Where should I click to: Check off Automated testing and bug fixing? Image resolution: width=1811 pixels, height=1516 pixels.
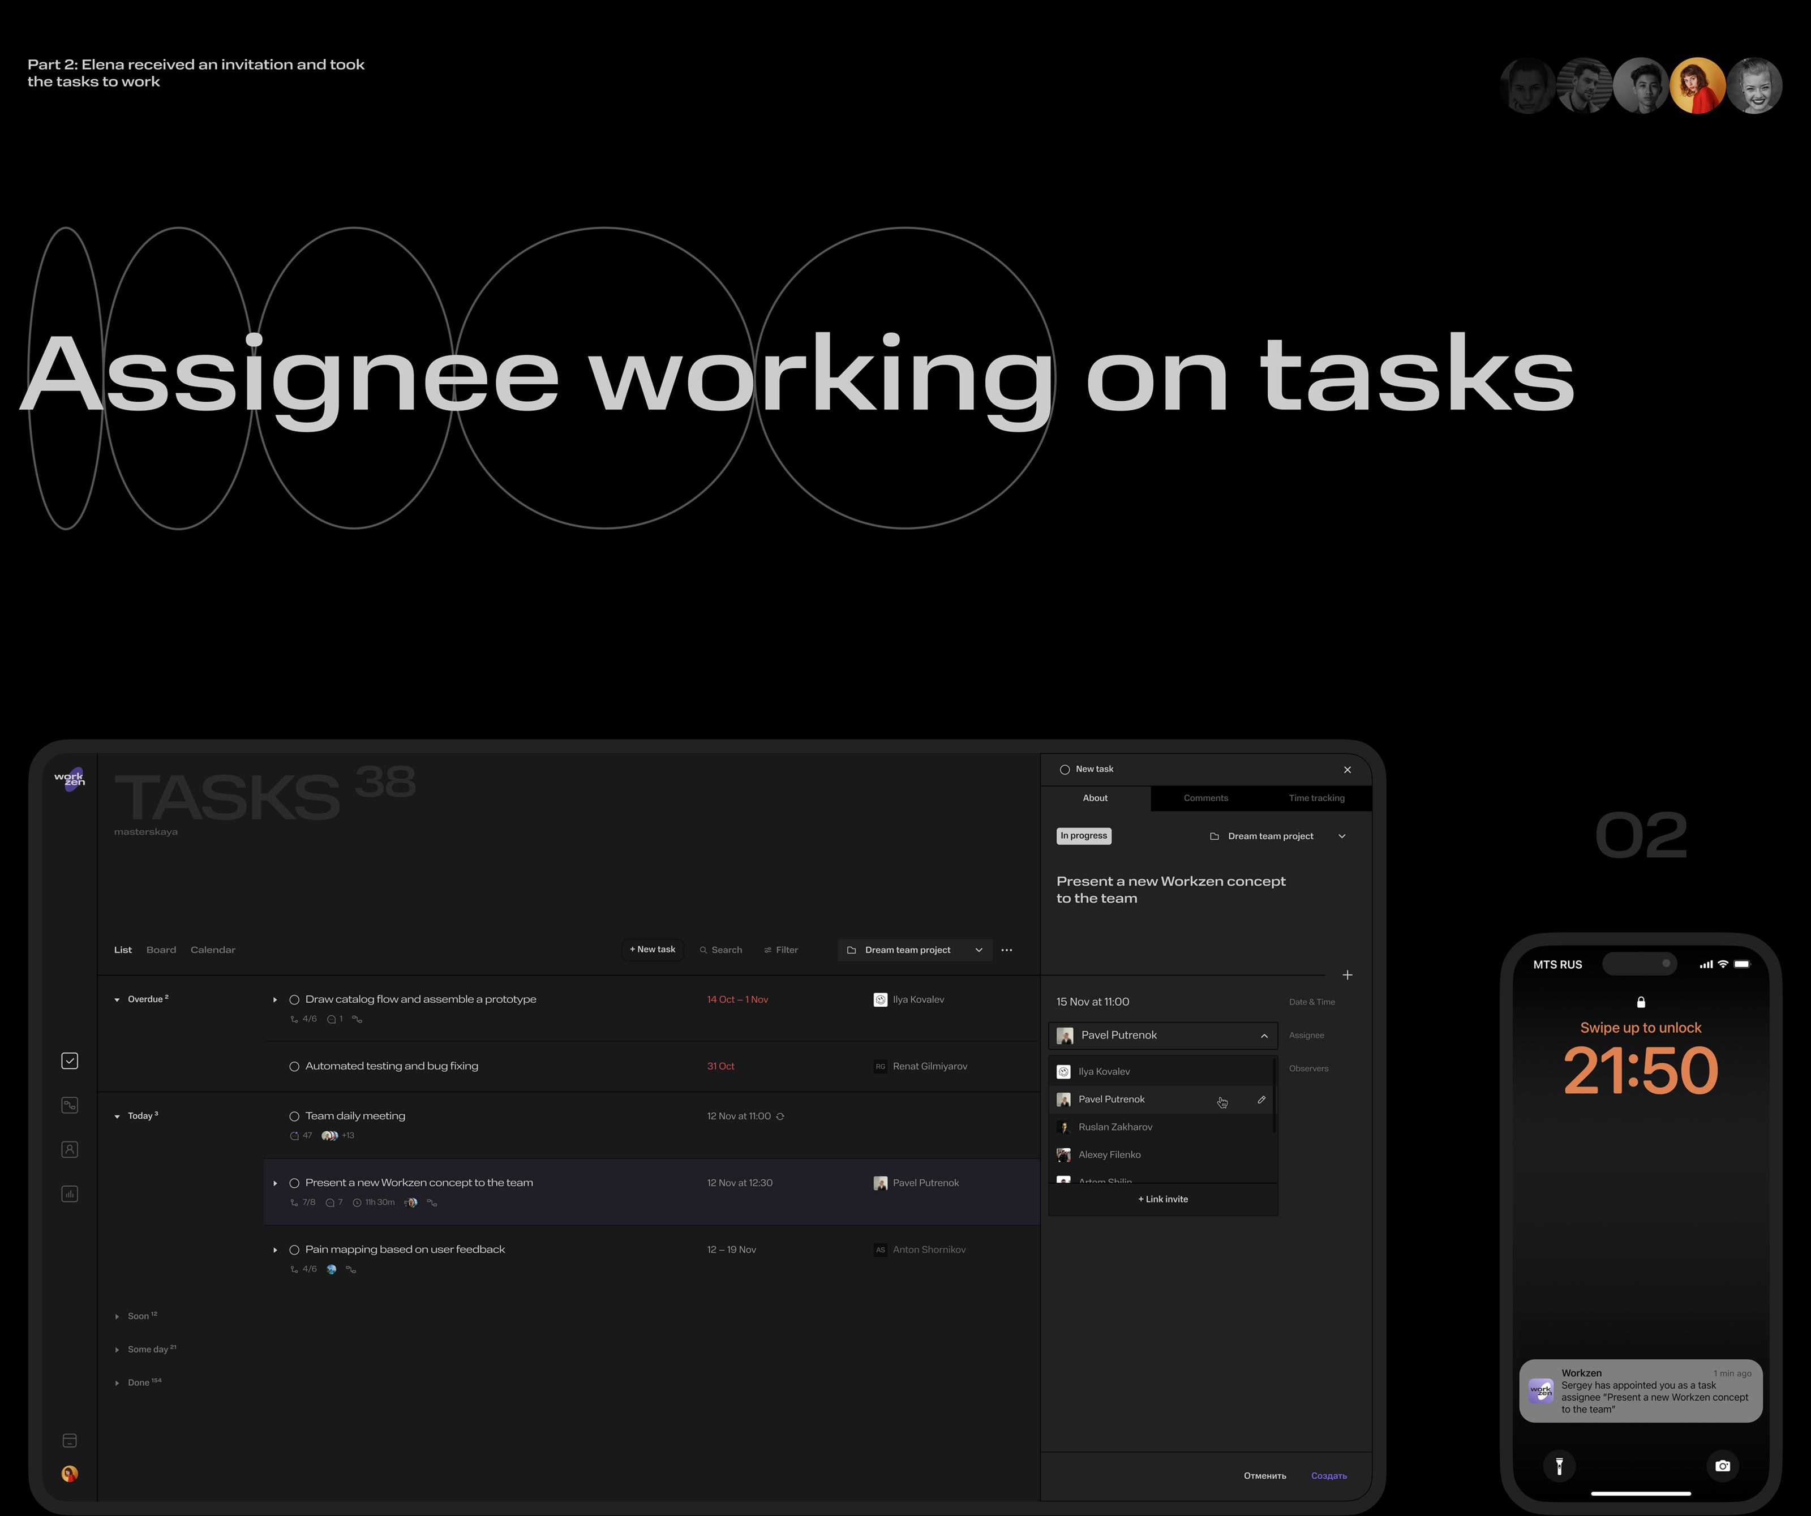[x=294, y=1067]
